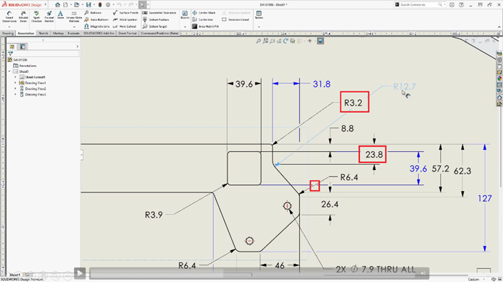The image size is (503, 282).
Task: Insert a Revision Cloud
Action: click(236, 20)
